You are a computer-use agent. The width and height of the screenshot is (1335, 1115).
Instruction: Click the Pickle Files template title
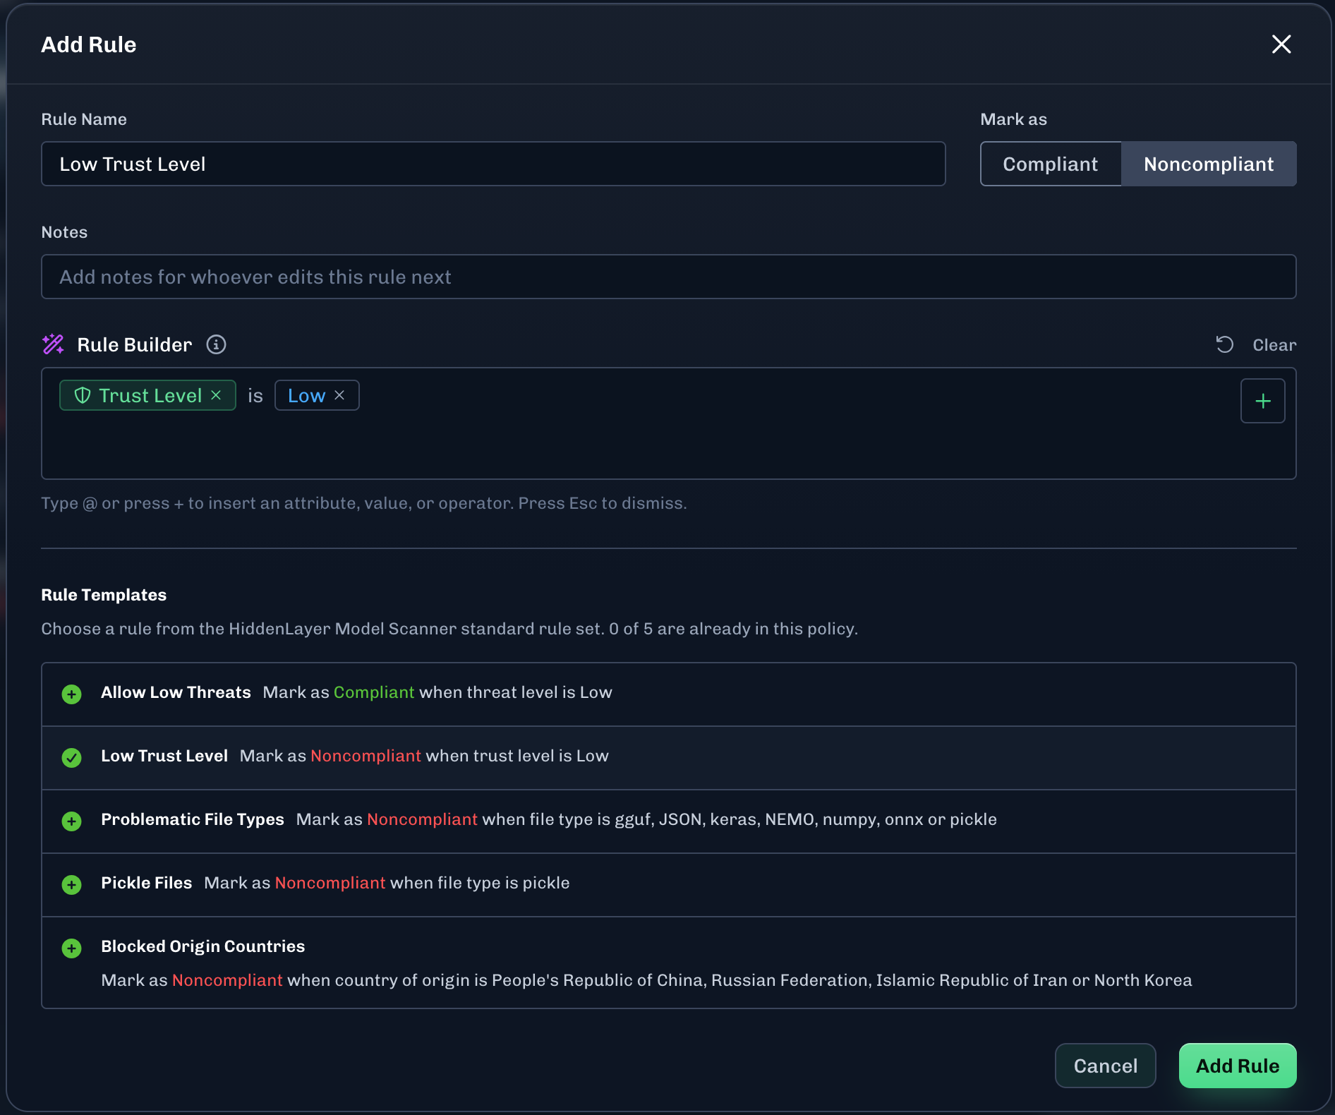[147, 883]
